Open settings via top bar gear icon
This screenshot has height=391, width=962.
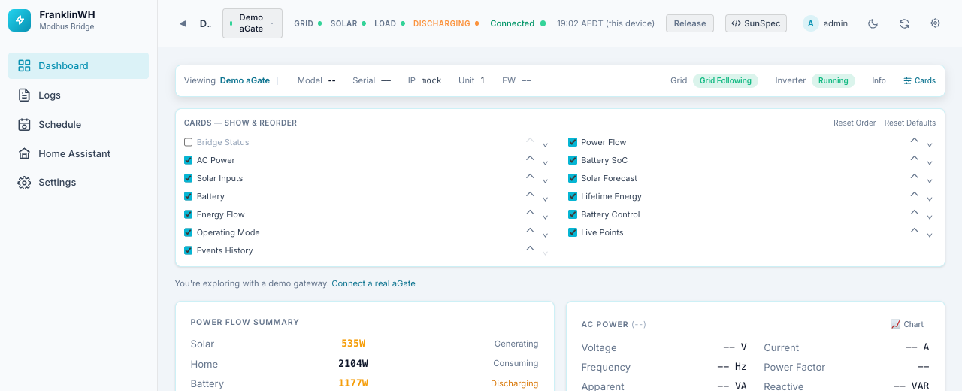(935, 23)
